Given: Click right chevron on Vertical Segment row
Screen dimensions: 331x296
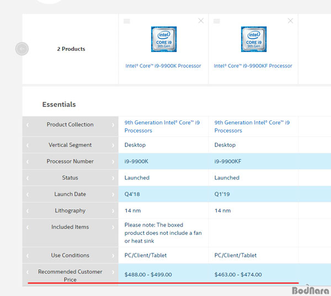Looking at the screenshot, I should pyautogui.click(x=113, y=145).
